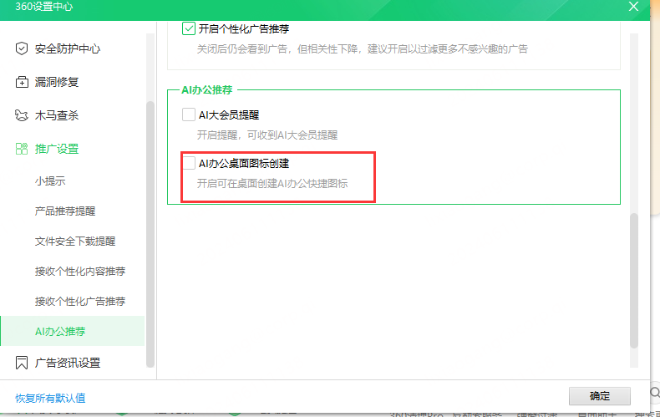The image size is (660, 417).
Task: Collapse the 推广设置 category
Action: point(57,149)
